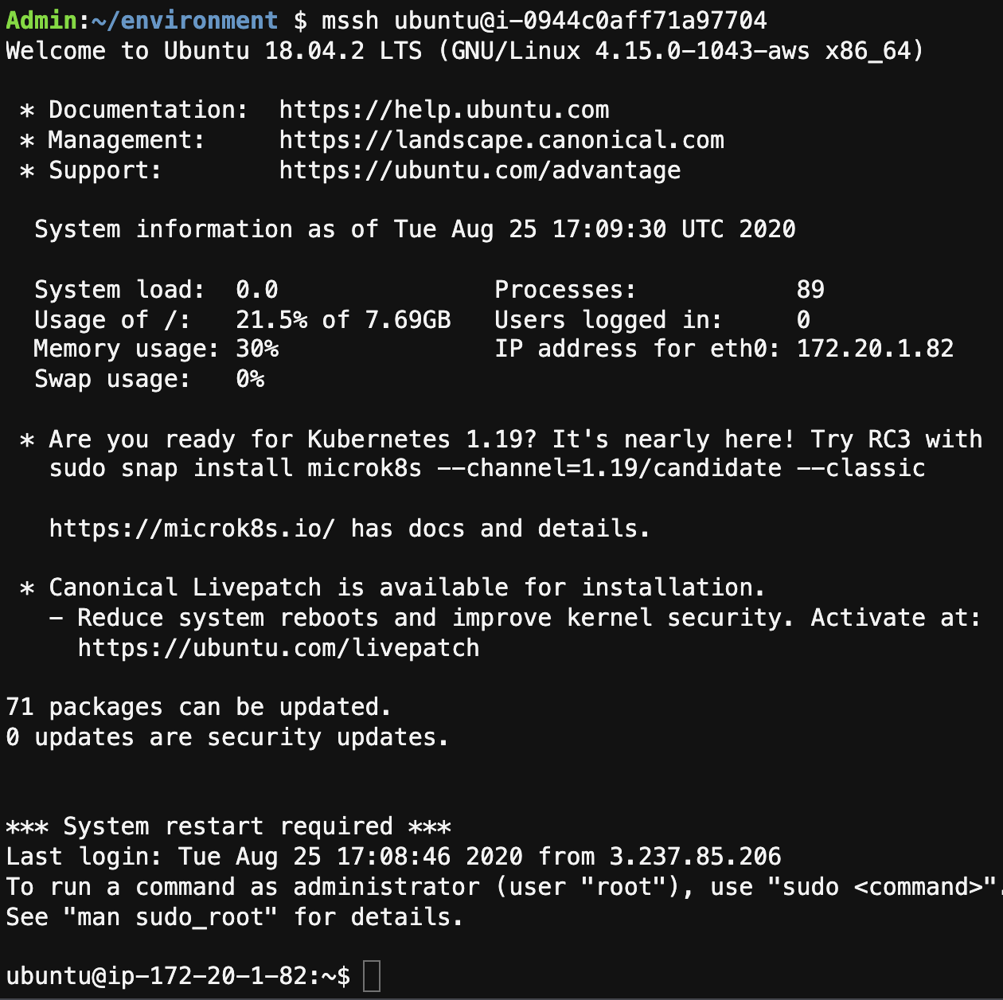1003x1000 pixels.
Task: Click the mssh command text
Action: (350, 20)
